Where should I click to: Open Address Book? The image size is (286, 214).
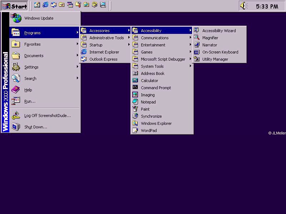click(x=162, y=73)
